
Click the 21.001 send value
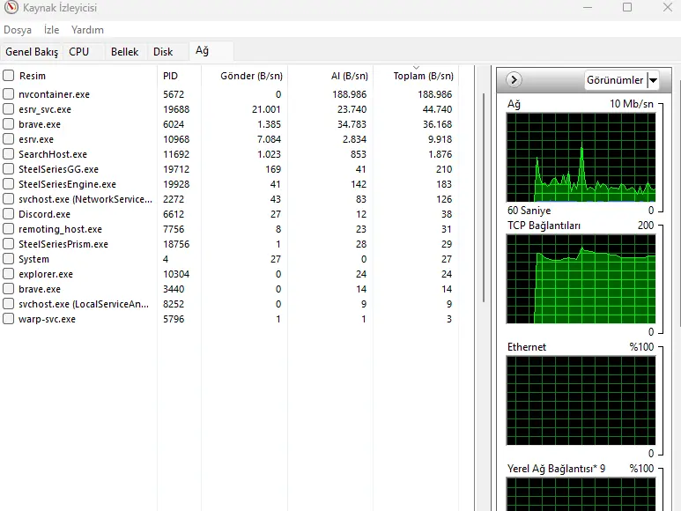click(x=266, y=109)
